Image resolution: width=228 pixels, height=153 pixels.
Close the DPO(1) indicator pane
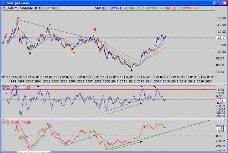(225, 84)
